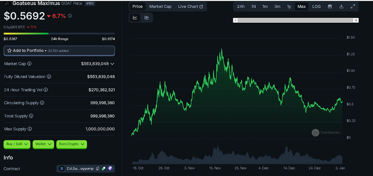Open the Fully Diluted Valuation info tooltip
Viewport: 373px width, 176px height.
49,77
